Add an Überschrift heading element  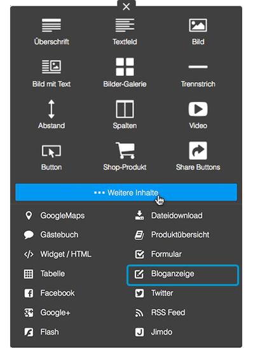[x=51, y=32]
